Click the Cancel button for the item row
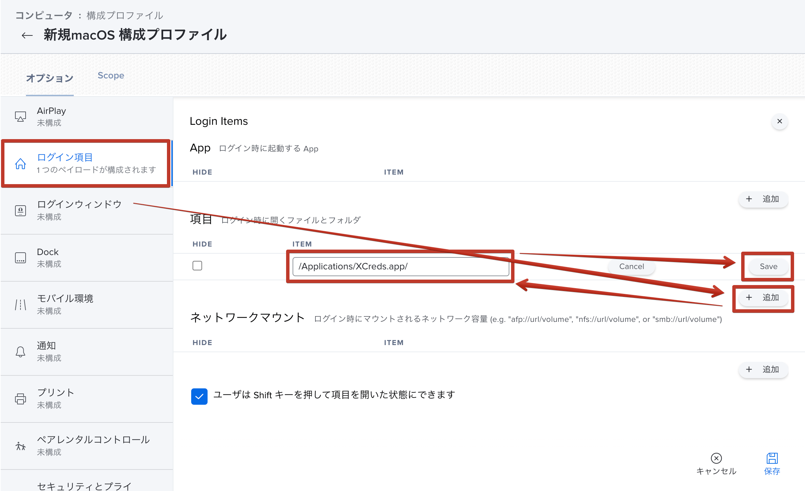Viewport: 805px width, 491px height. pyautogui.click(x=632, y=267)
